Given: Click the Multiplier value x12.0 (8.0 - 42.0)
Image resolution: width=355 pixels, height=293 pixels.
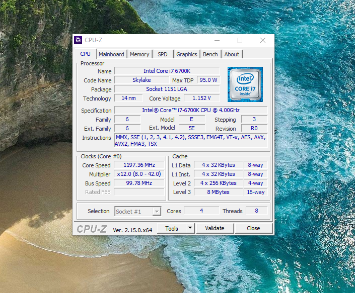Looking at the screenshot, I should click(x=139, y=174).
